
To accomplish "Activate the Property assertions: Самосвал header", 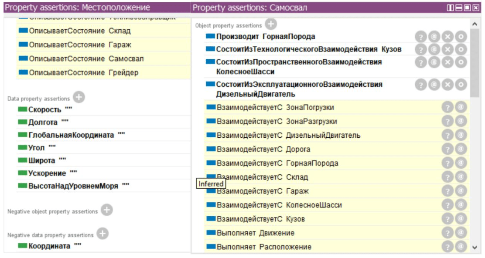I will pos(250,7).
